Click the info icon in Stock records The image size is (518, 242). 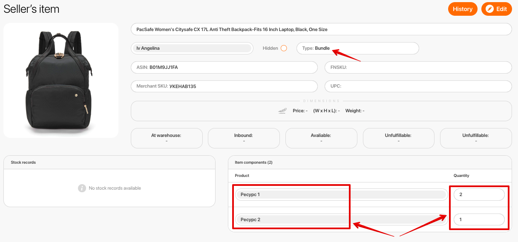click(x=82, y=188)
